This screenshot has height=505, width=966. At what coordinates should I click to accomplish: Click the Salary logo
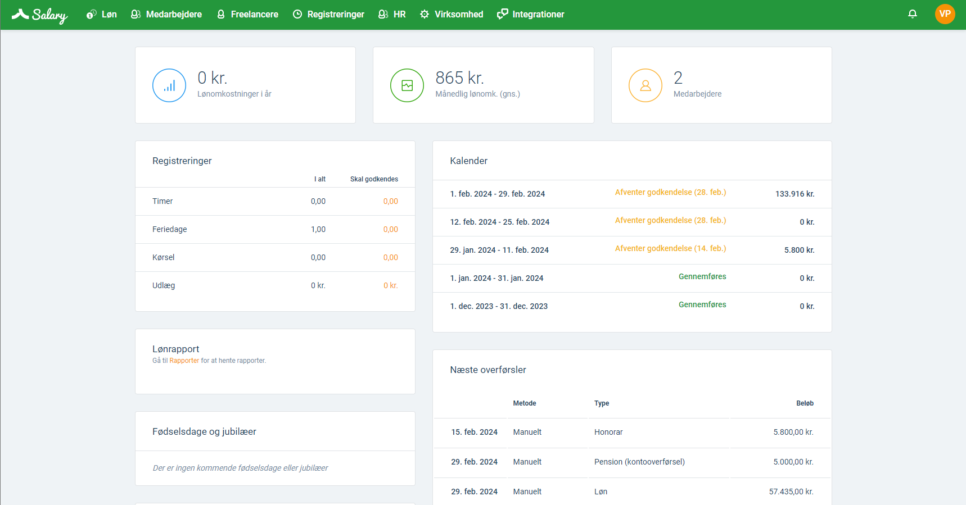coord(39,15)
